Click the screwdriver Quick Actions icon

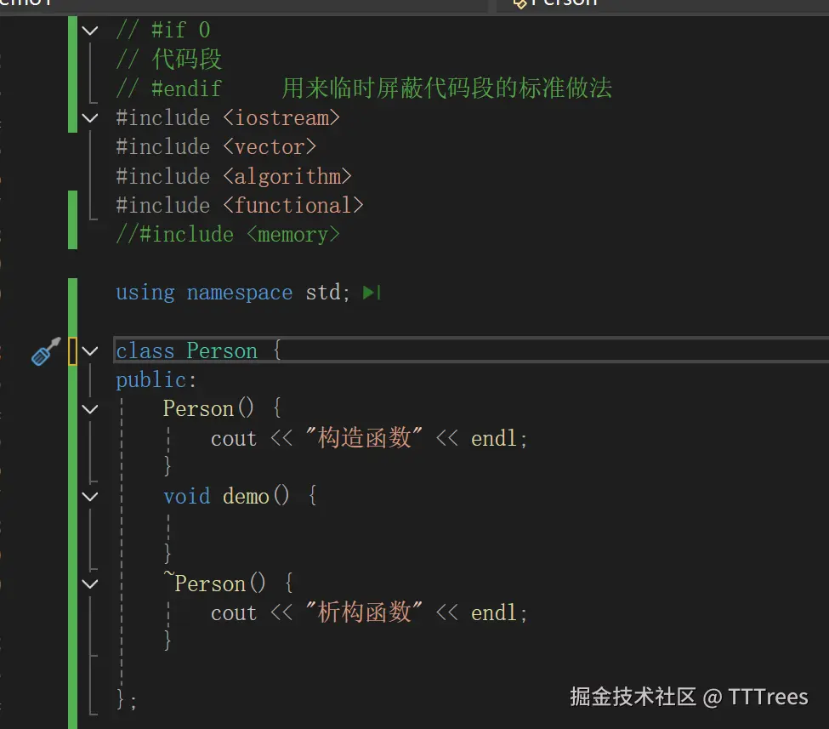tap(46, 350)
